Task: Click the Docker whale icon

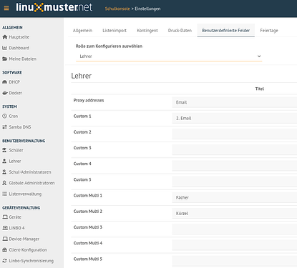Action: pos(5,93)
